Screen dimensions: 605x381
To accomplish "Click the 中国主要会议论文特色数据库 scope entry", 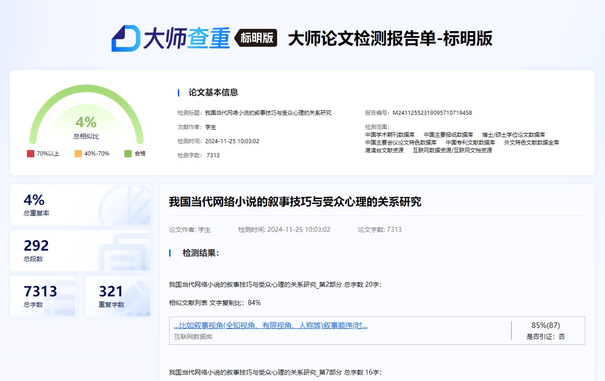I will point(401,143).
